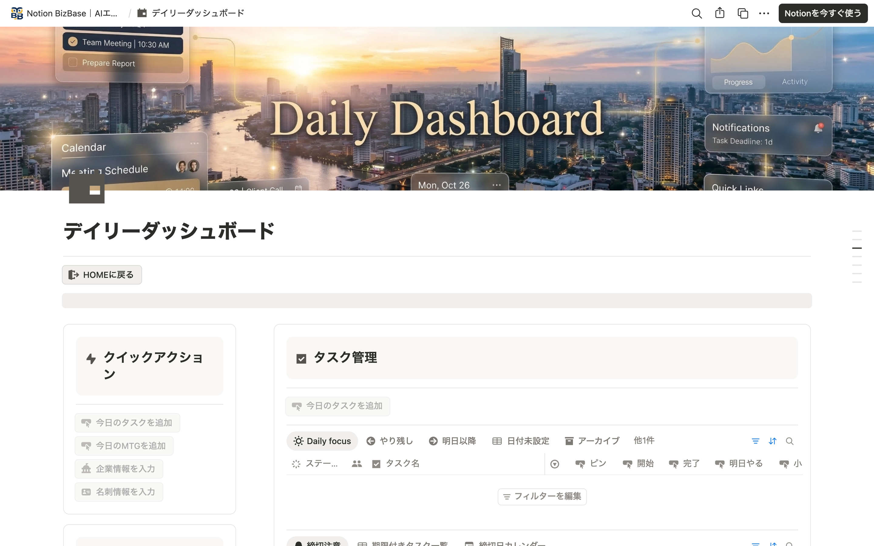
Task: Click the duplicate page icon
Action: tap(743, 13)
